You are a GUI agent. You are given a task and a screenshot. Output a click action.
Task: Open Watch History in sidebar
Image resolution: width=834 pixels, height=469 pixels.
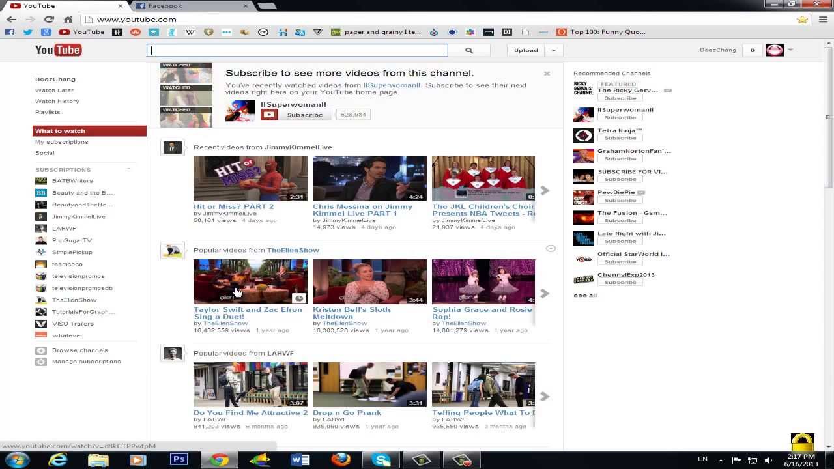click(57, 101)
